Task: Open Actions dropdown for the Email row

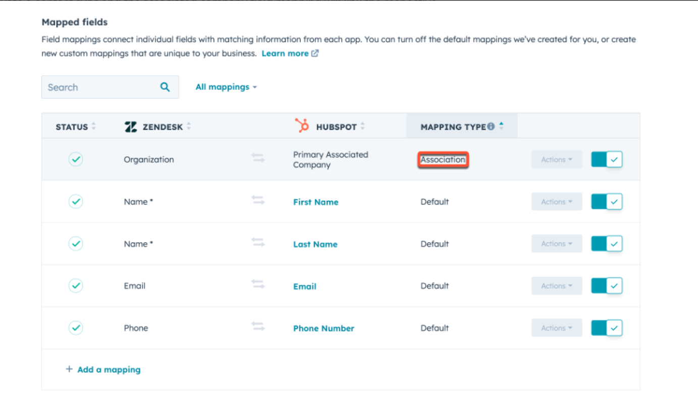Action: pyautogui.click(x=557, y=286)
